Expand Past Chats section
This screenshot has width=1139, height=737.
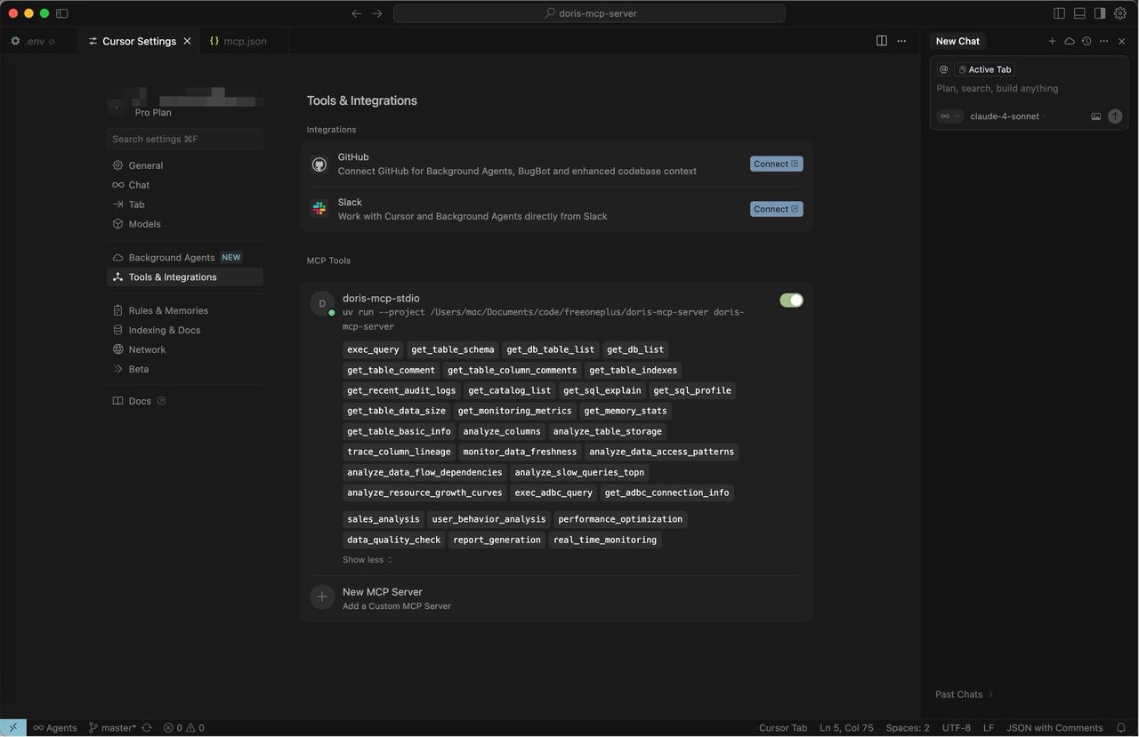pyautogui.click(x=964, y=694)
